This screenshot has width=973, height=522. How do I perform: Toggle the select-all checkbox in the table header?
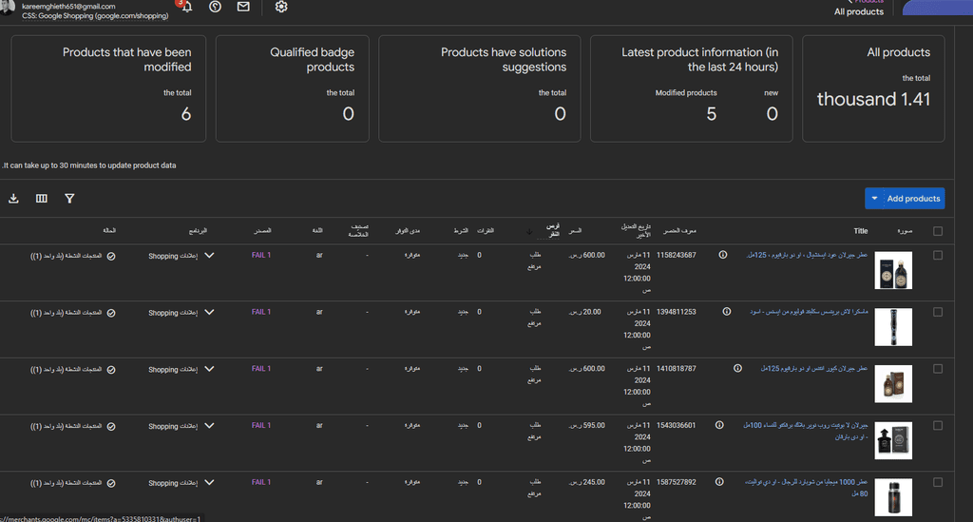coord(938,231)
